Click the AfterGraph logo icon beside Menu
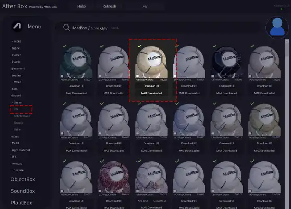Image resolution: width=291 pixels, height=209 pixels. (x=17, y=27)
